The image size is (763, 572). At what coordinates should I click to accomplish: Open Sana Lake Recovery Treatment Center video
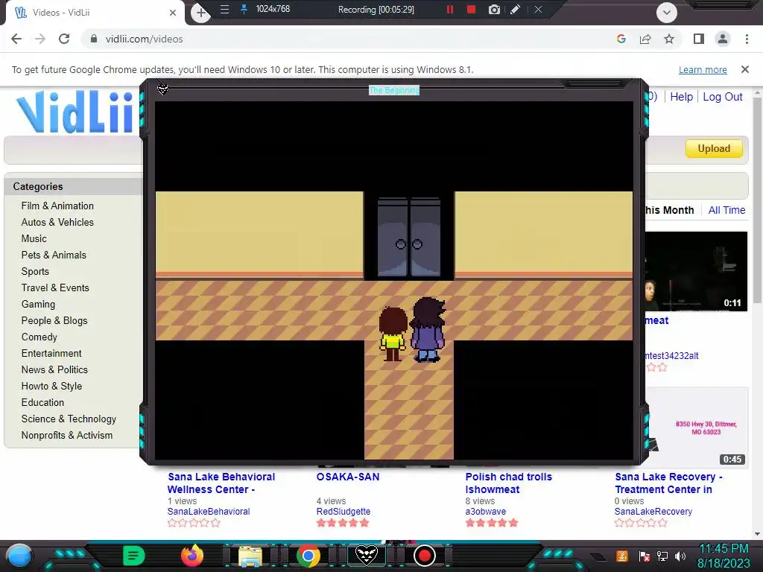pos(668,483)
